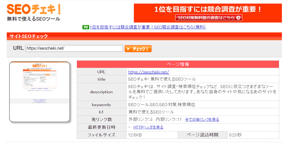292x144 pixels.
Task: Select the h1 value 無料で使えるSEOツール
Action: [151, 112]
